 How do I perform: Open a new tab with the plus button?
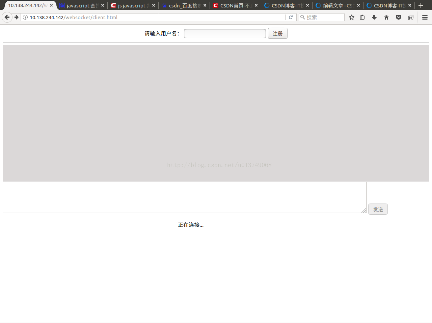(x=421, y=5)
